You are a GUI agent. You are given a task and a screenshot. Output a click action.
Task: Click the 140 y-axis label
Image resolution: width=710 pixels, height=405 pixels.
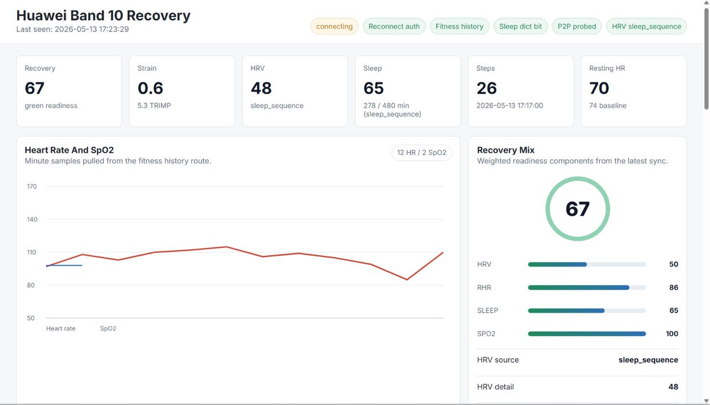pos(31,220)
